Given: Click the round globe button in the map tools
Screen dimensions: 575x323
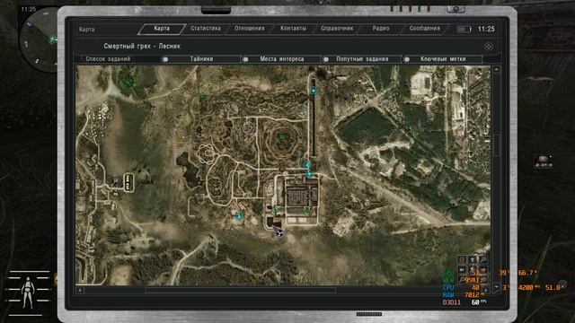Looking at the screenshot, I should (462, 259).
